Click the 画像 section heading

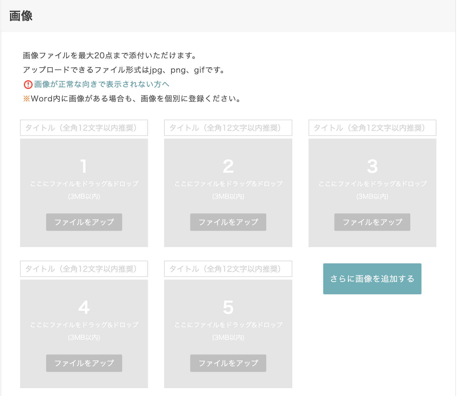[21, 16]
